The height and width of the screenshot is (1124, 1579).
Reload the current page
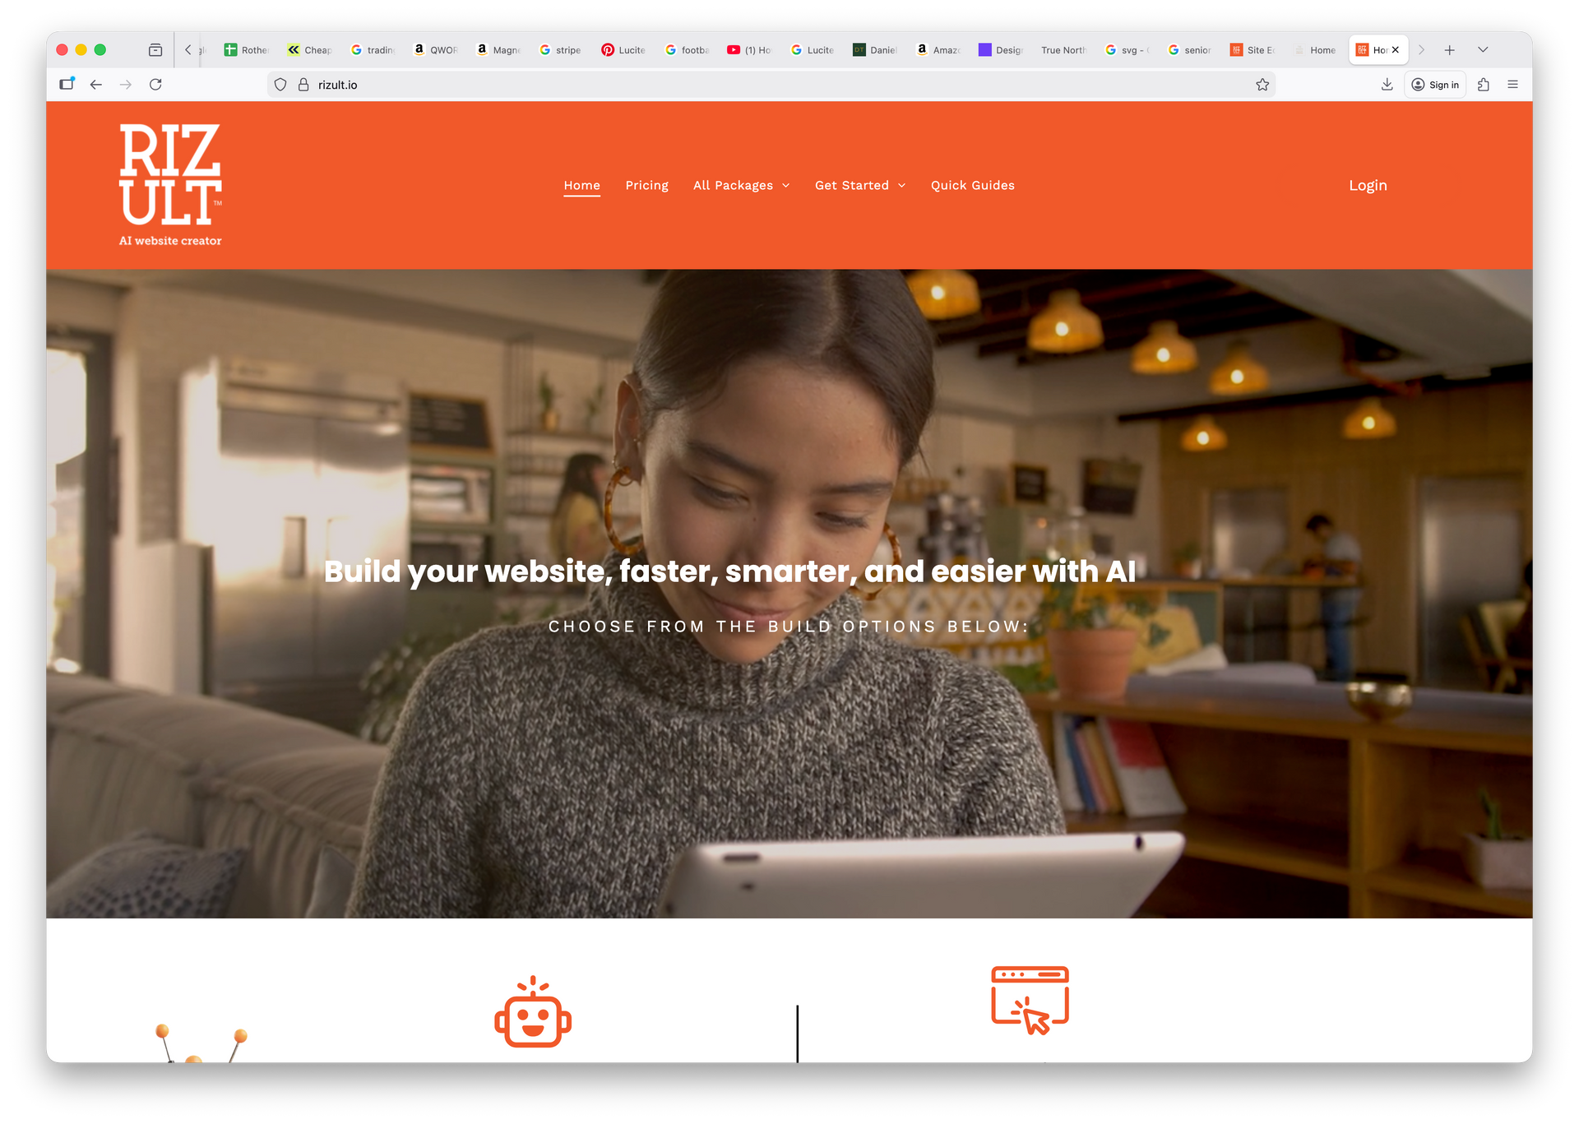pyautogui.click(x=156, y=84)
